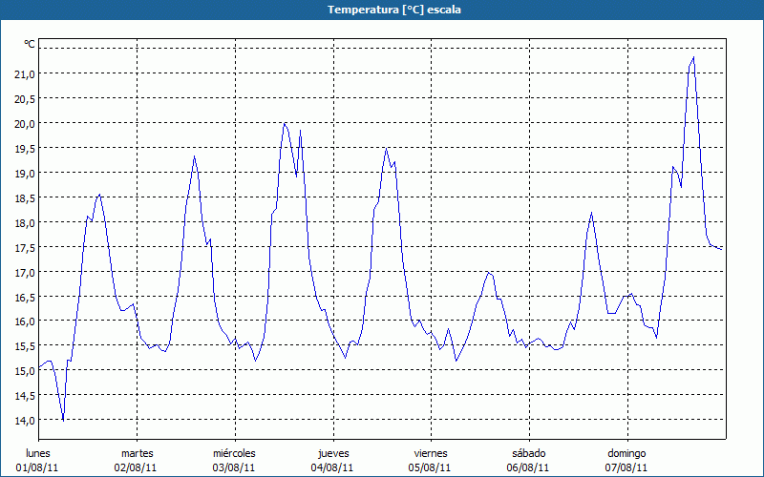Click the curve's end point at the right edge
The height and width of the screenshot is (477, 764).
[x=722, y=249]
